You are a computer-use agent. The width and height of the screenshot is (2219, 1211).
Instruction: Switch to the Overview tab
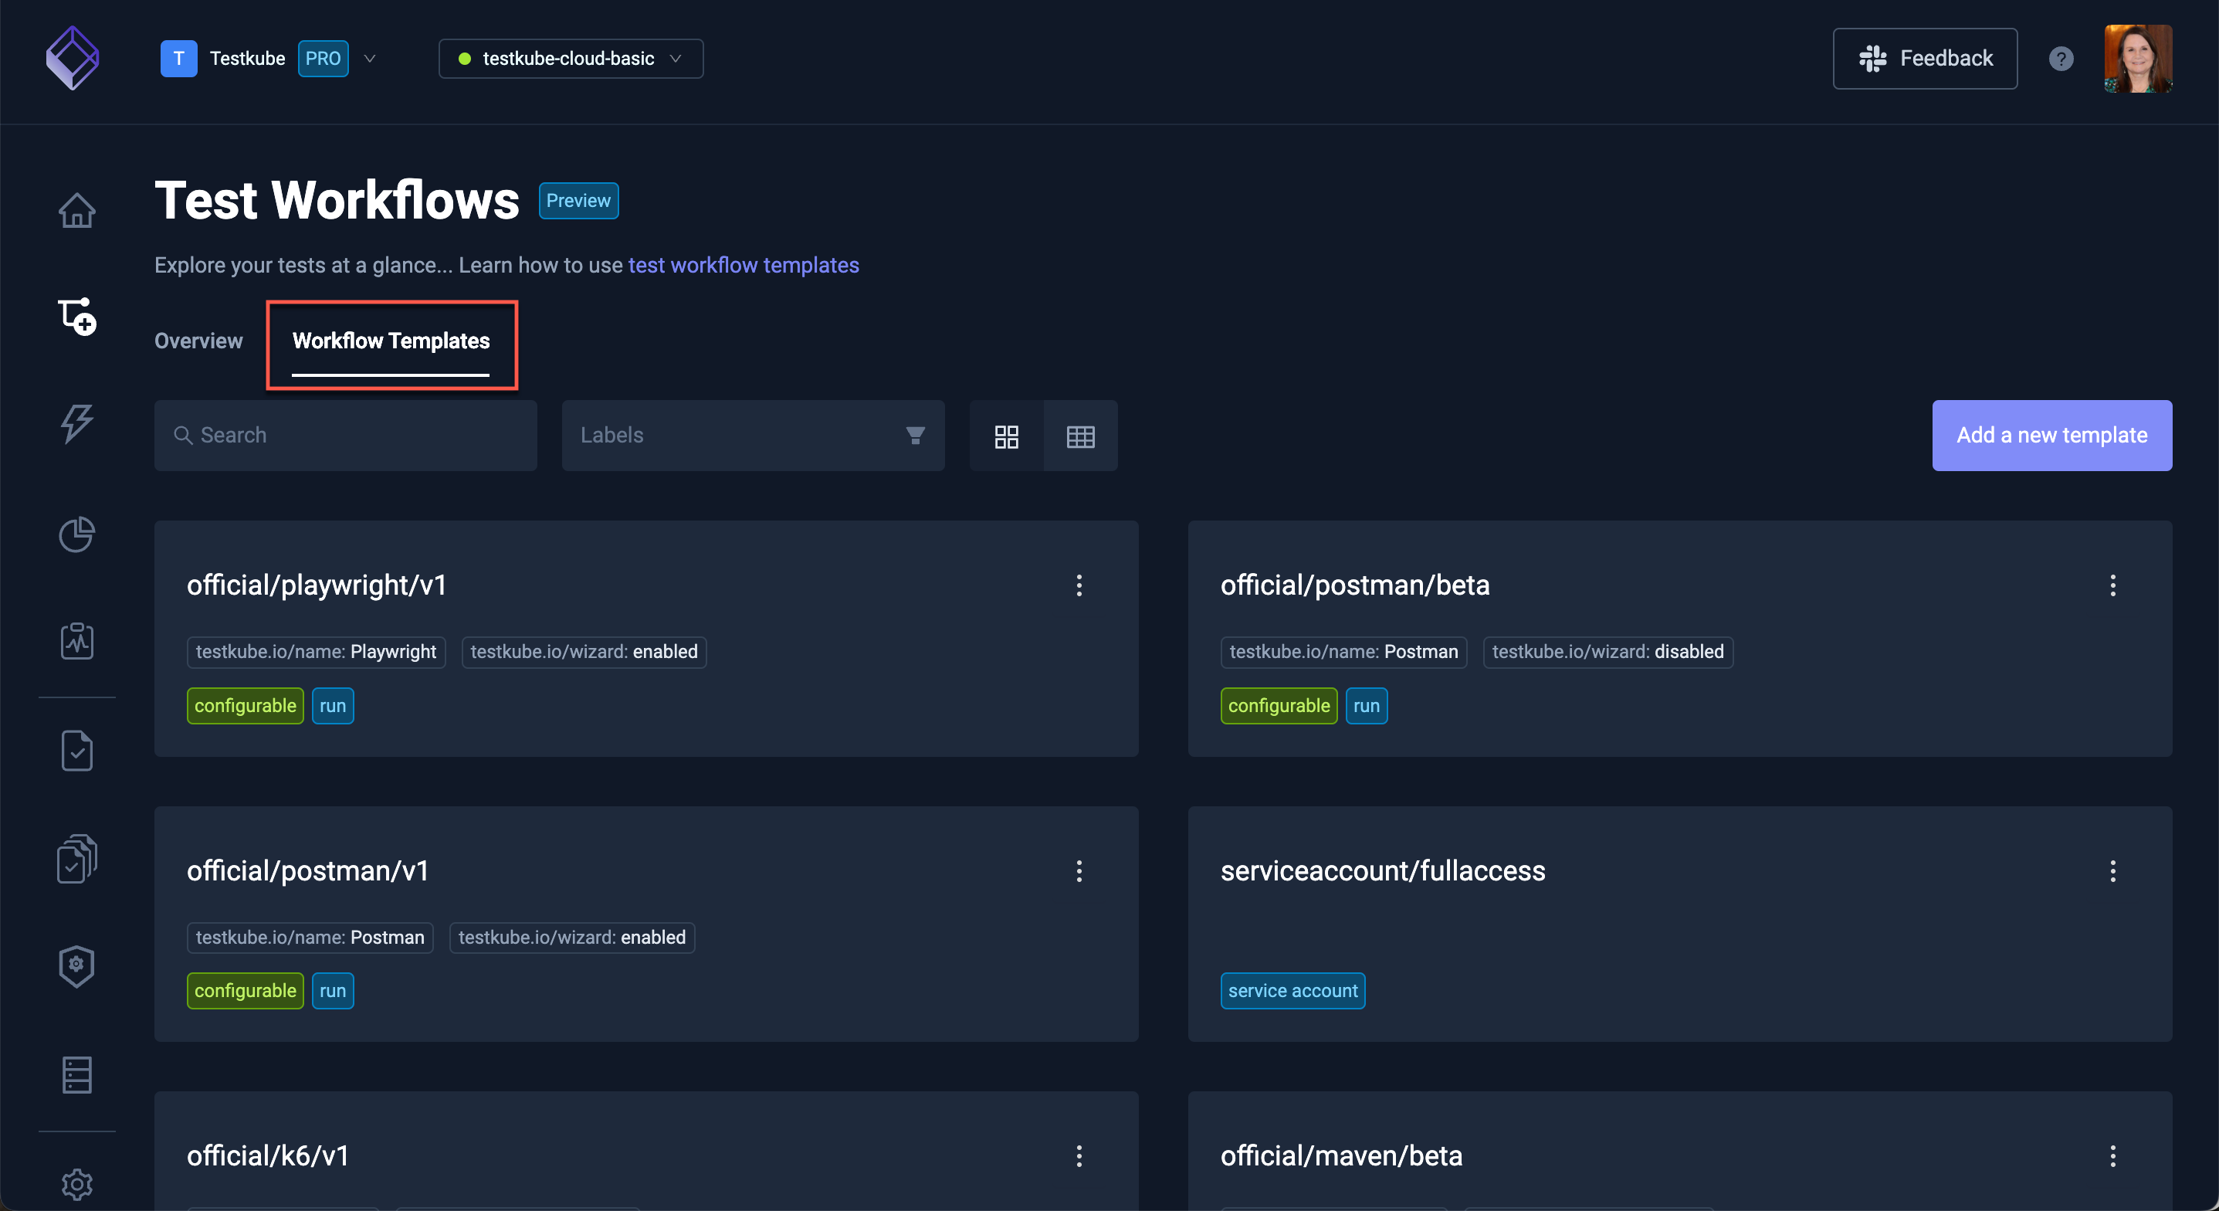(198, 340)
